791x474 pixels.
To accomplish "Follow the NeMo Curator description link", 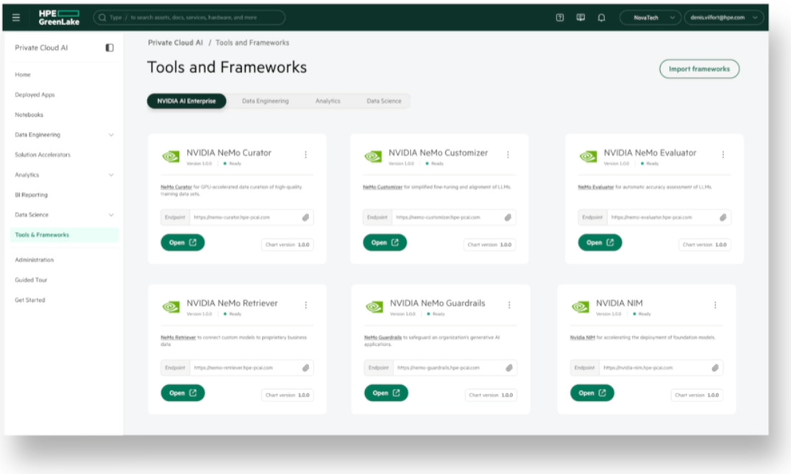I will [x=176, y=187].
